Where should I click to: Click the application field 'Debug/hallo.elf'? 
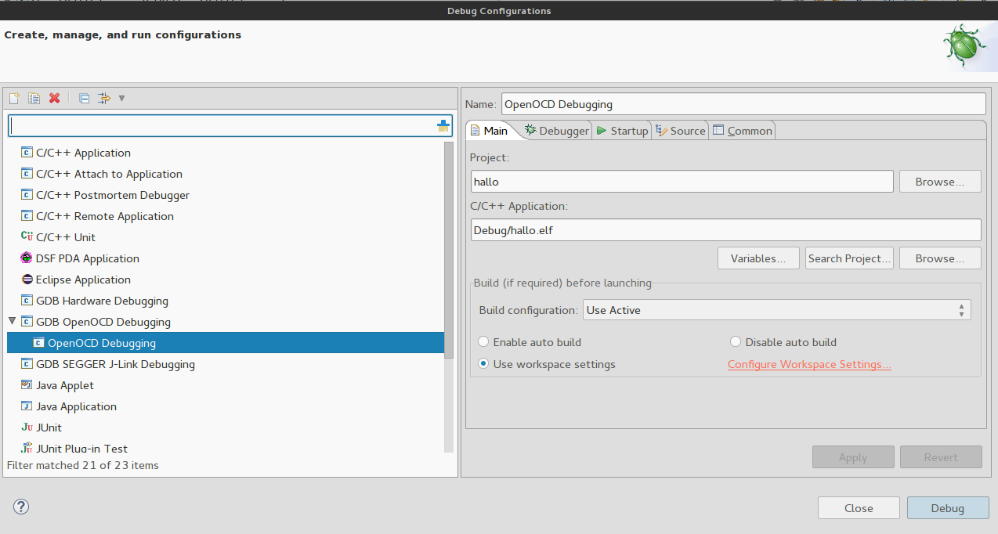(x=725, y=230)
